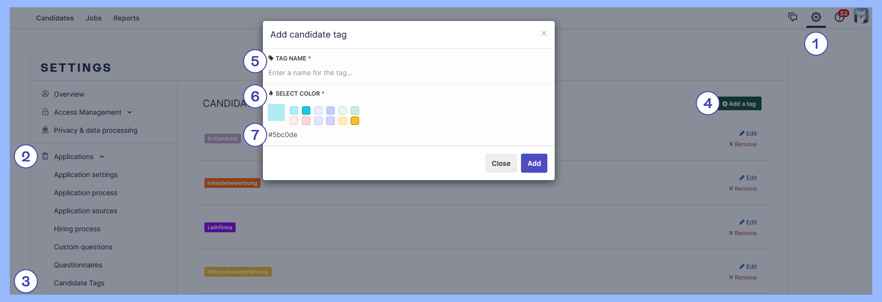The height and width of the screenshot is (302, 882).
Task: Click the green Add a tag button
Action: tap(739, 103)
